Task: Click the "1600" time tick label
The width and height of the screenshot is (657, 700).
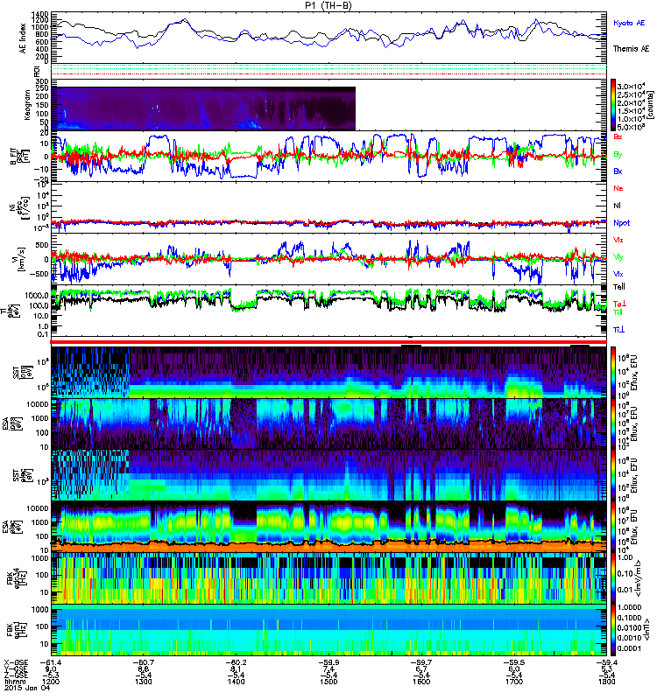Action: click(x=421, y=682)
